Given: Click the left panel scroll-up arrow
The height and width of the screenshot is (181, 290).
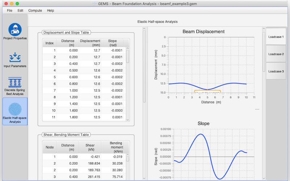Looking at the screenshot, I should 144,29.
